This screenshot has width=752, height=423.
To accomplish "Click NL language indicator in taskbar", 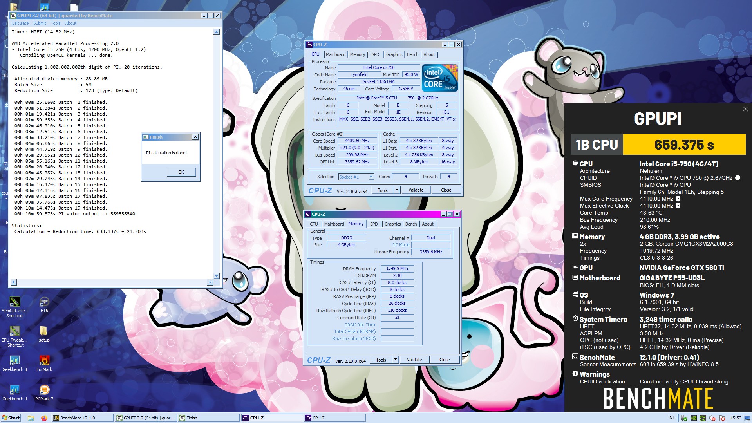I will (x=672, y=418).
